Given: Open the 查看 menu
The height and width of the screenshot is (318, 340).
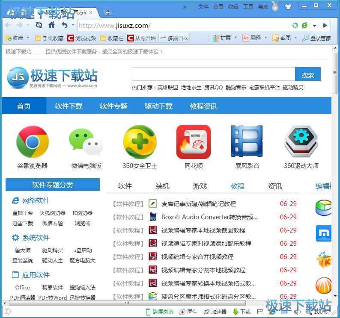Looking at the screenshot, I should [218, 7].
